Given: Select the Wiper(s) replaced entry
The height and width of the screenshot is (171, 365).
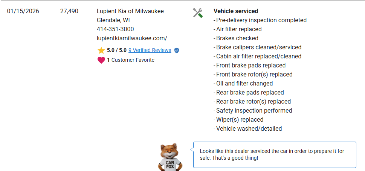Looking at the screenshot, I should [x=240, y=119].
